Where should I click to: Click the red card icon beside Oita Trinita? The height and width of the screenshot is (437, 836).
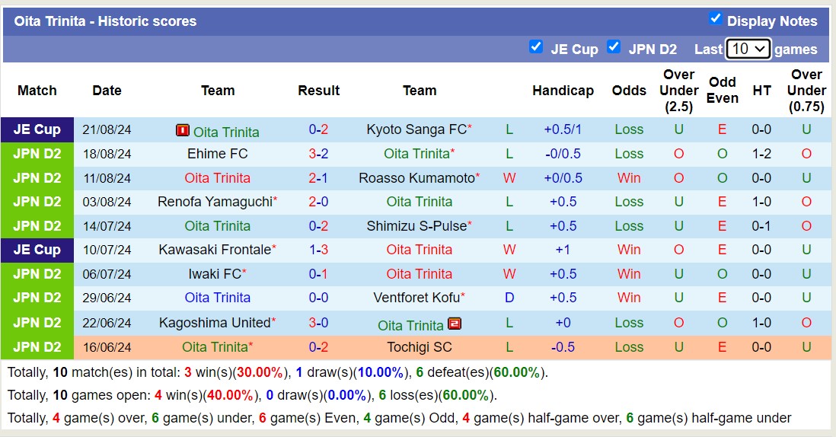point(183,130)
